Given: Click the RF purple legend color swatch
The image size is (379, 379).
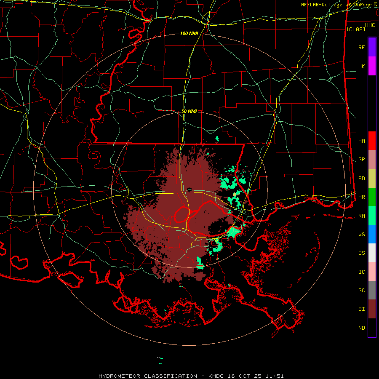Looking at the screenshot, I should pyautogui.click(x=372, y=47).
